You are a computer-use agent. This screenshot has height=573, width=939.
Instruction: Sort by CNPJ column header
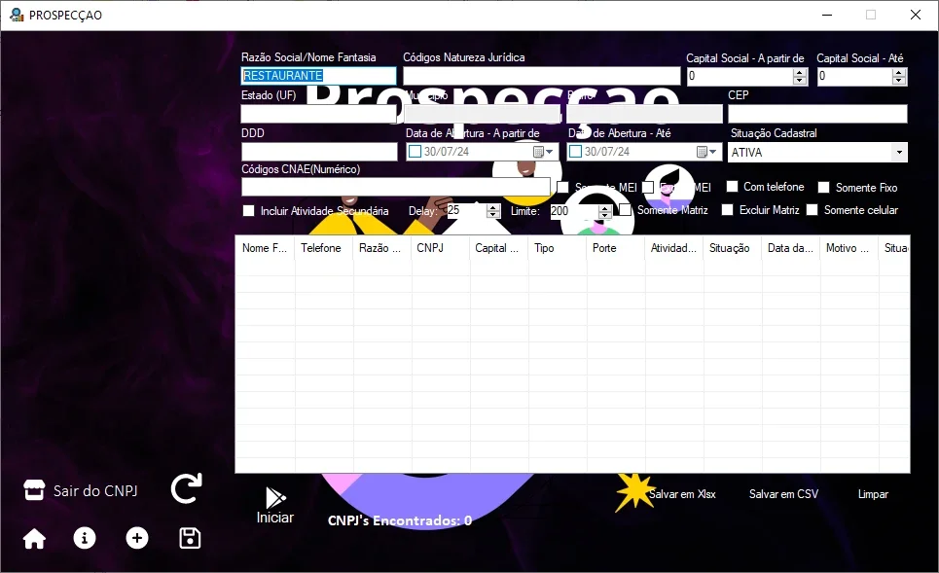pos(440,248)
